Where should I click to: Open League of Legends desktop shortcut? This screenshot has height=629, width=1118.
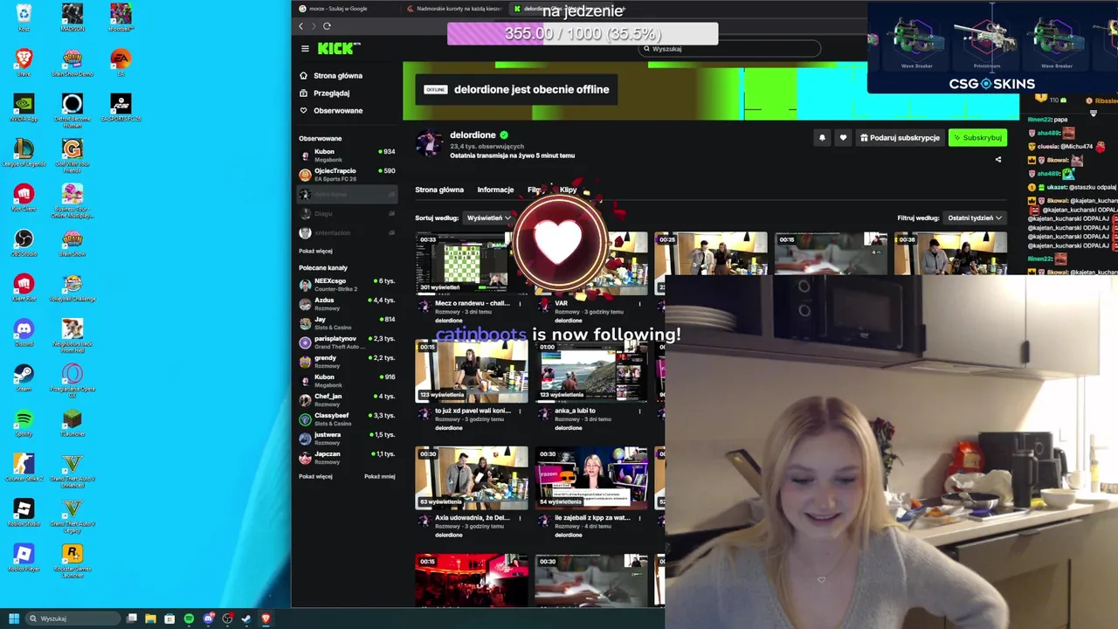pos(24,153)
